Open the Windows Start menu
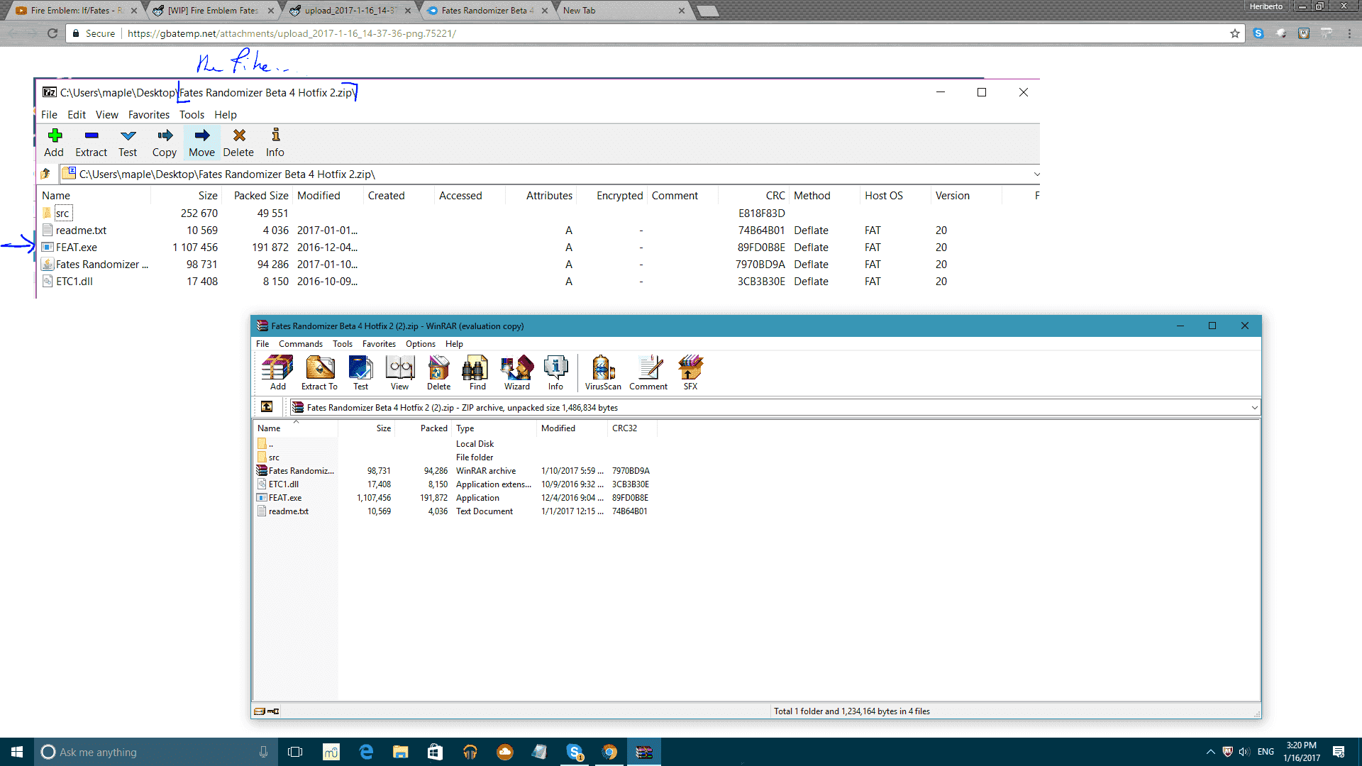This screenshot has height=766, width=1362. point(17,752)
